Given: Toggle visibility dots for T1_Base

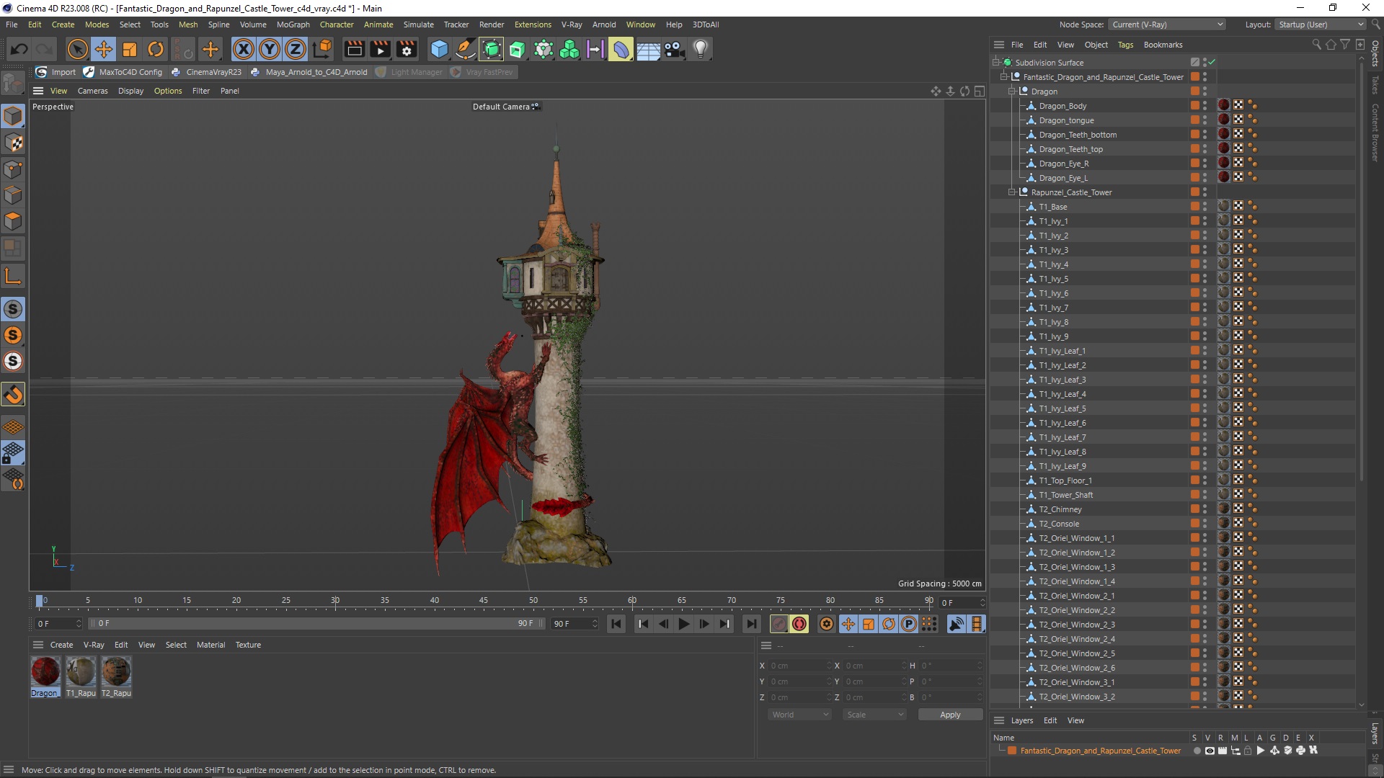Looking at the screenshot, I should [x=1205, y=207].
